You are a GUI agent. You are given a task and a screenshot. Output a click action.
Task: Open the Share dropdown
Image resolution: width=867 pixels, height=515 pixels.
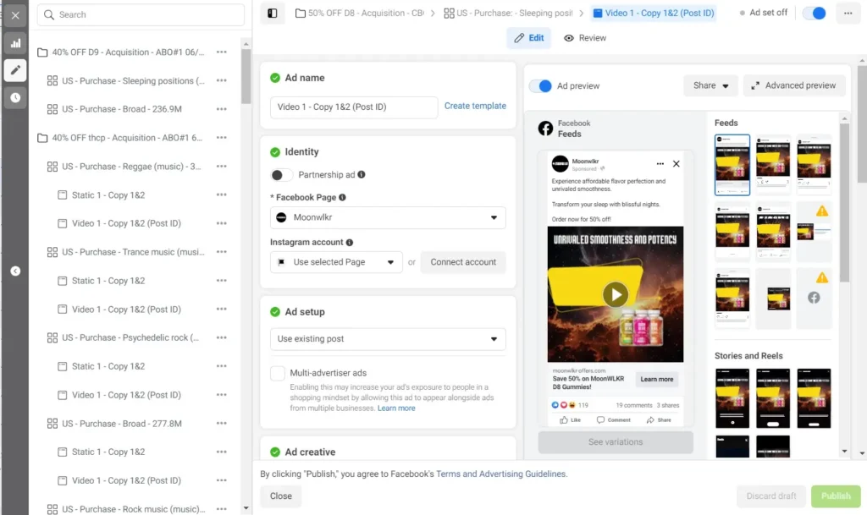pos(710,85)
